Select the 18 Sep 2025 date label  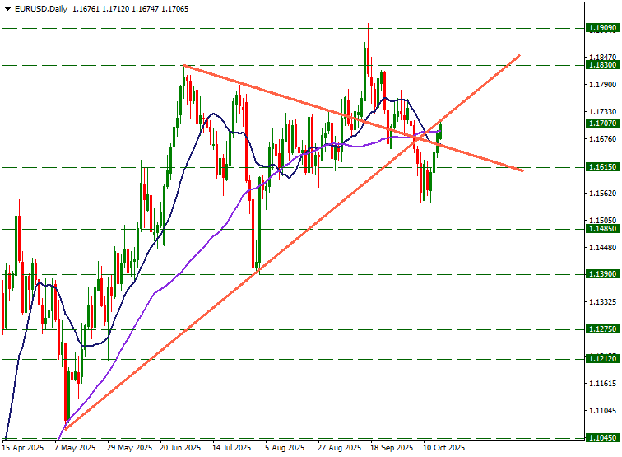click(x=392, y=449)
